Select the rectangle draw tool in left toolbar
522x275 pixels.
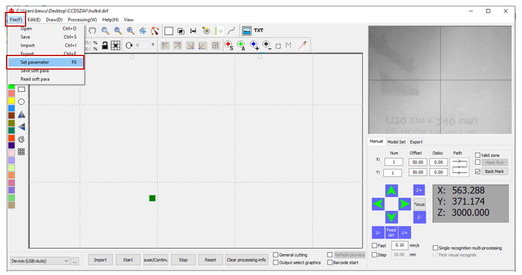coord(21,89)
